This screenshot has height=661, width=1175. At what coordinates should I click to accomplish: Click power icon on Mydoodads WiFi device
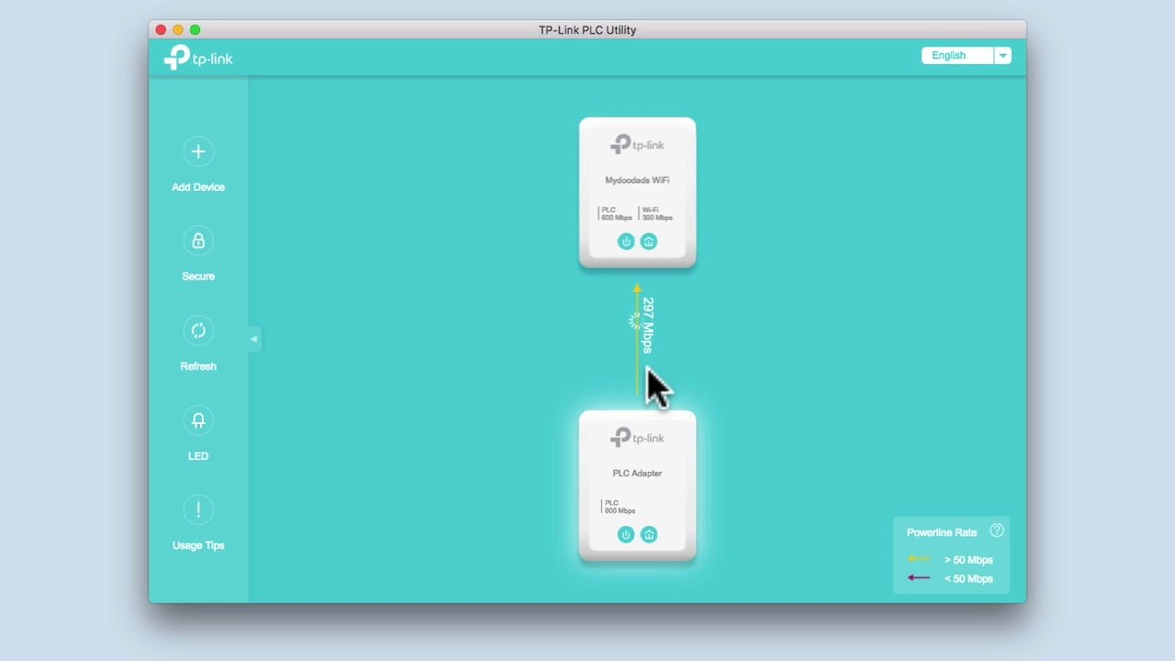[626, 241]
